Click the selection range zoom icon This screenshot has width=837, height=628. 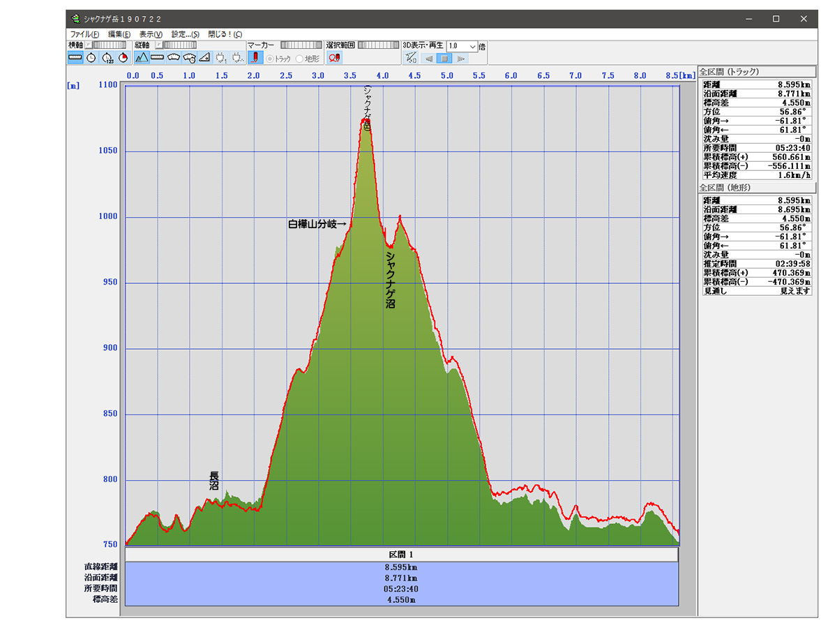coord(334,58)
